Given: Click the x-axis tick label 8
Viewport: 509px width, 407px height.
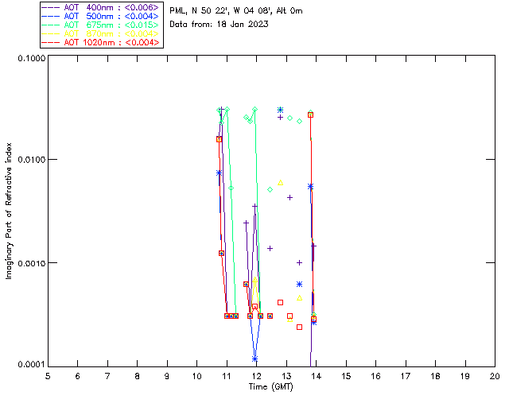Looking at the screenshot, I should tap(138, 377).
